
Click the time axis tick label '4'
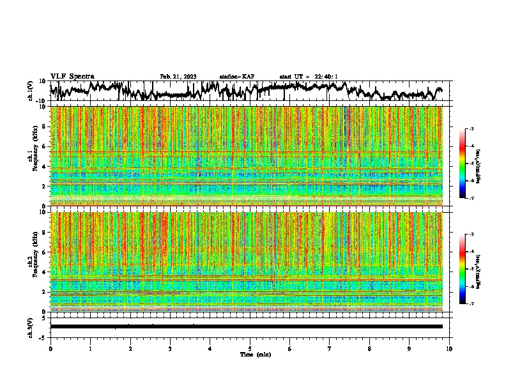coord(210,349)
